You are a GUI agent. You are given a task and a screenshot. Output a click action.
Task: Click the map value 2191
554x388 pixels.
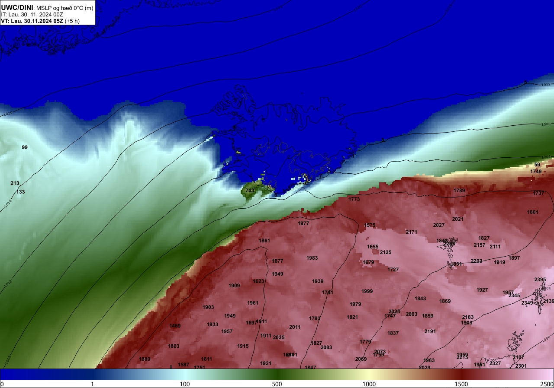(430, 331)
